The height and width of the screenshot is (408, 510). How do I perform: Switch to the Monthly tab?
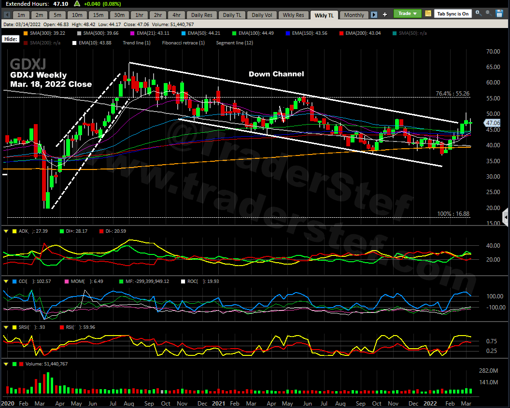[354, 15]
